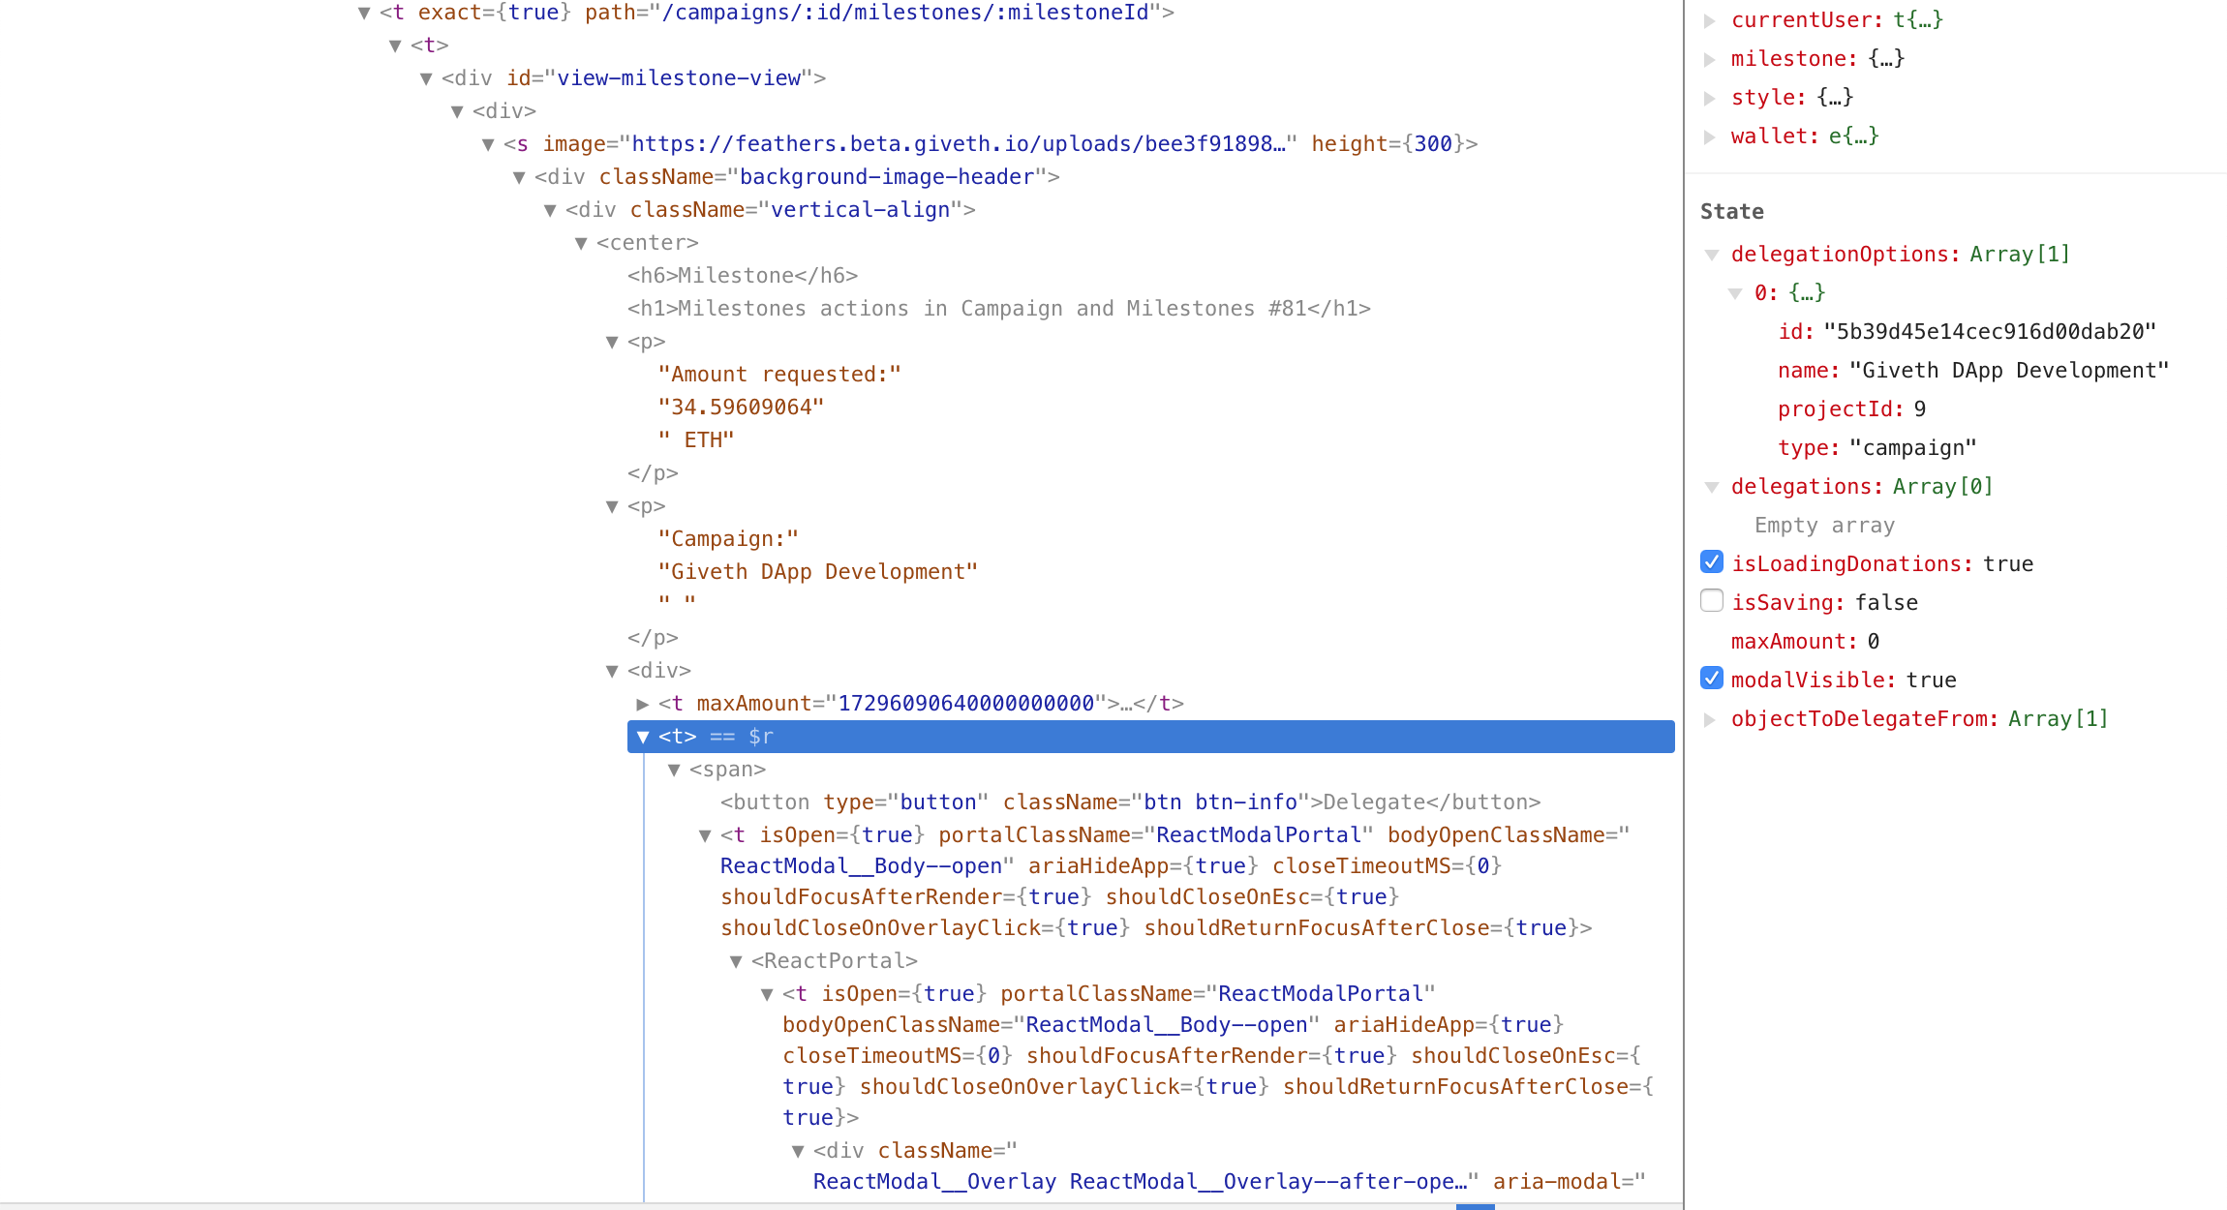This screenshot has width=2227, height=1210.
Task: Click the Empty array label
Action: pos(1824,525)
